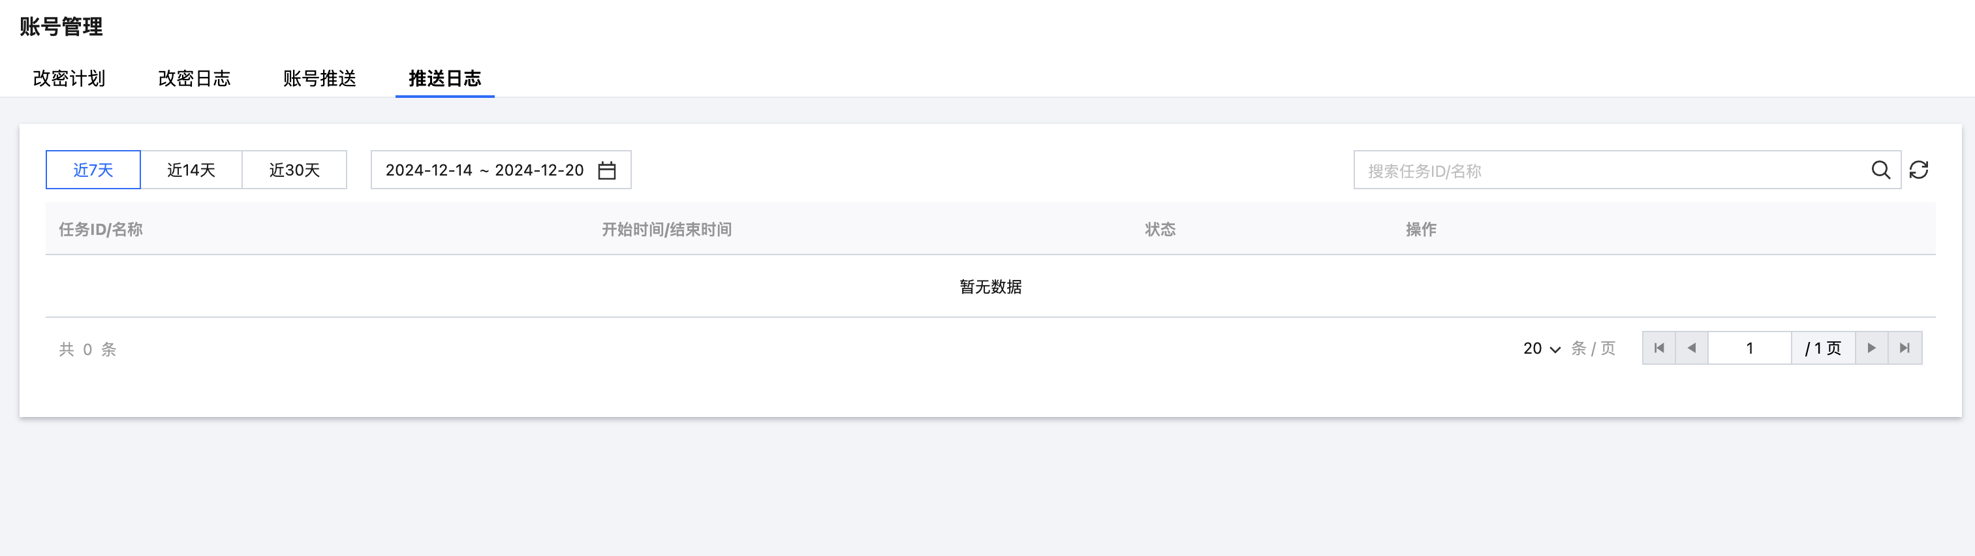Jump to first page arrow
Screen dimensions: 1975x556
[x=1659, y=348]
